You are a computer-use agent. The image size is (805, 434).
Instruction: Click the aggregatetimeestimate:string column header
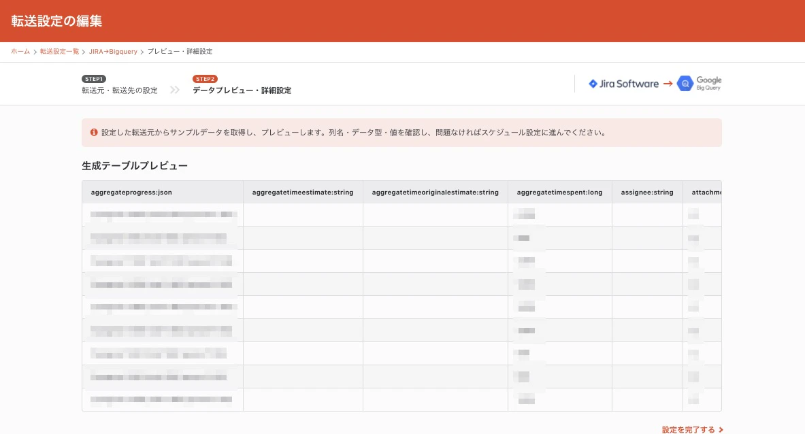tap(303, 193)
